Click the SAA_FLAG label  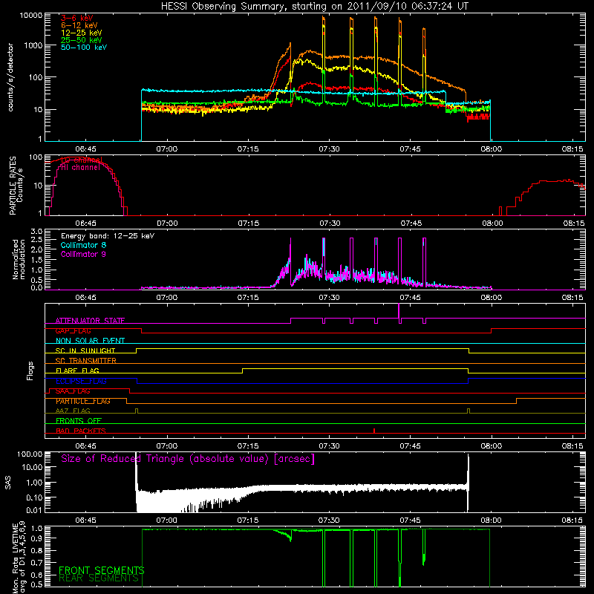click(x=73, y=391)
